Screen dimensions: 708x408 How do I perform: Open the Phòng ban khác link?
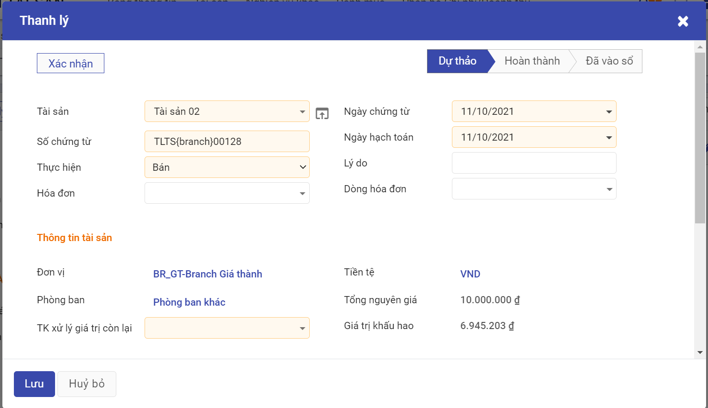pos(189,302)
